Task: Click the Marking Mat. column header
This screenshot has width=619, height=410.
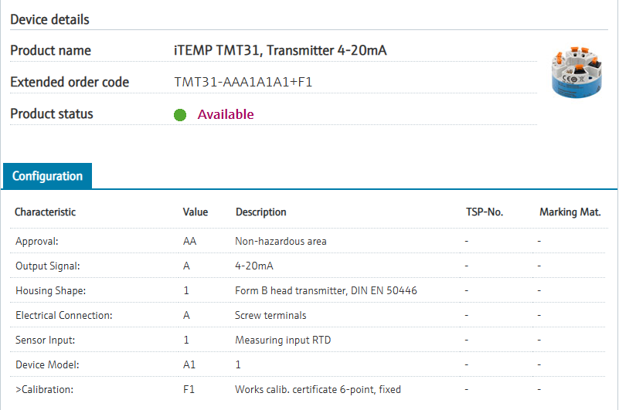Action: coord(570,212)
